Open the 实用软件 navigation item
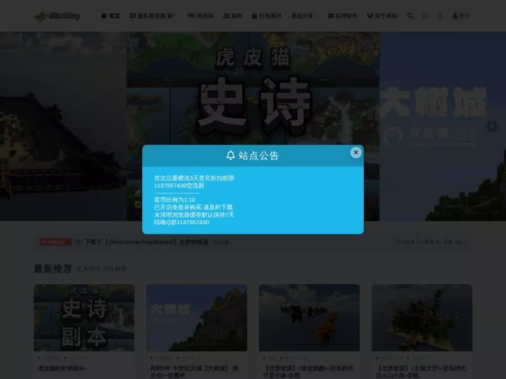The image size is (506, 379). (x=343, y=16)
